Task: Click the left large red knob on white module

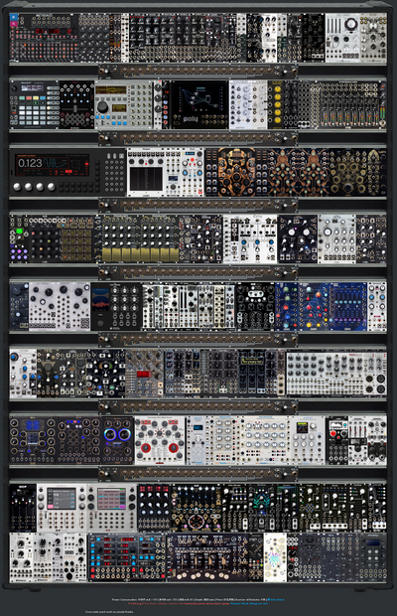Action: (x=146, y=448)
